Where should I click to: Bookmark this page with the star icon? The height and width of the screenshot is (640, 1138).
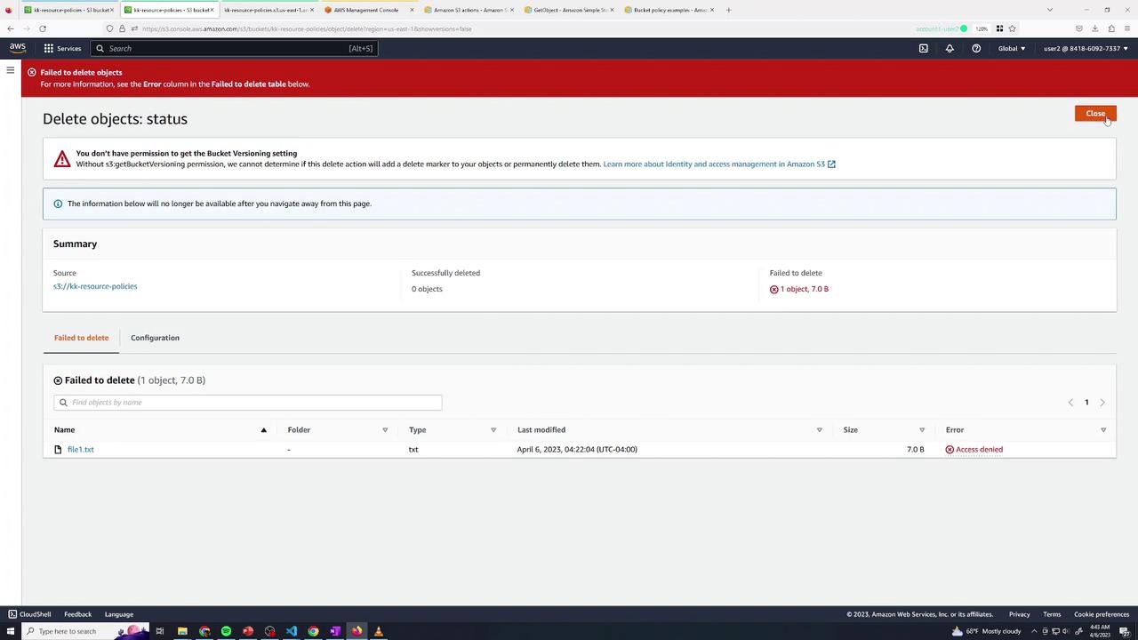coord(1012,28)
